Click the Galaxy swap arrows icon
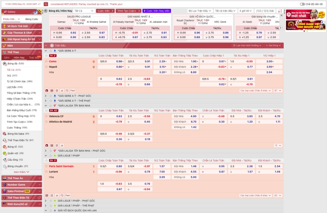Viewport: 327px width, 213px height. click(x=5, y=12)
